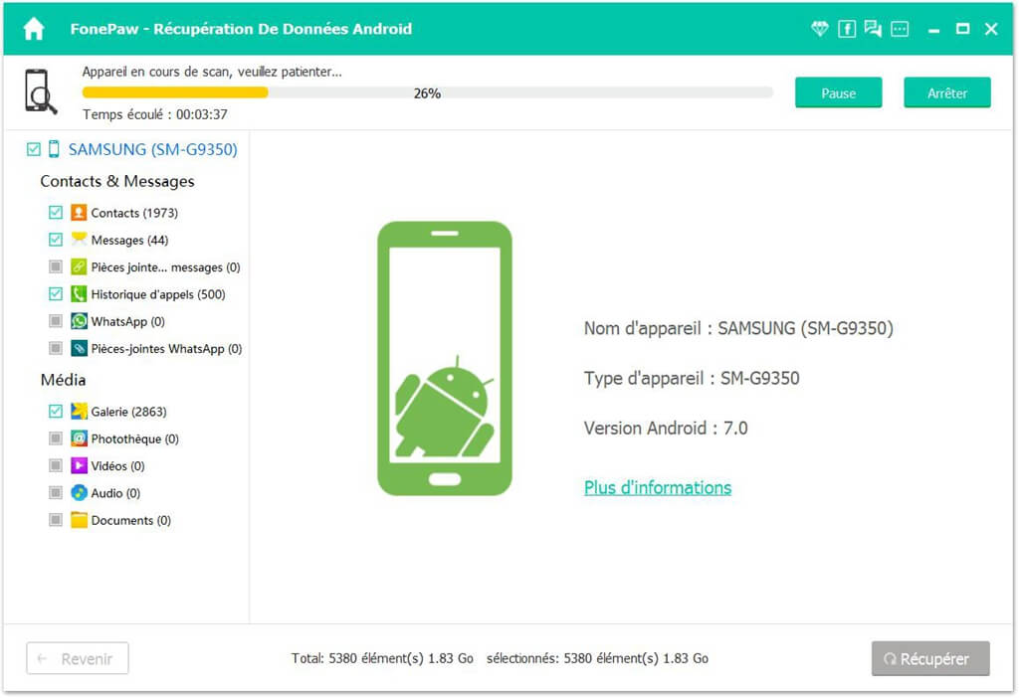Toggle the Photothèque (0) checkbox
The height and width of the screenshot is (698, 1019).
click(56, 438)
